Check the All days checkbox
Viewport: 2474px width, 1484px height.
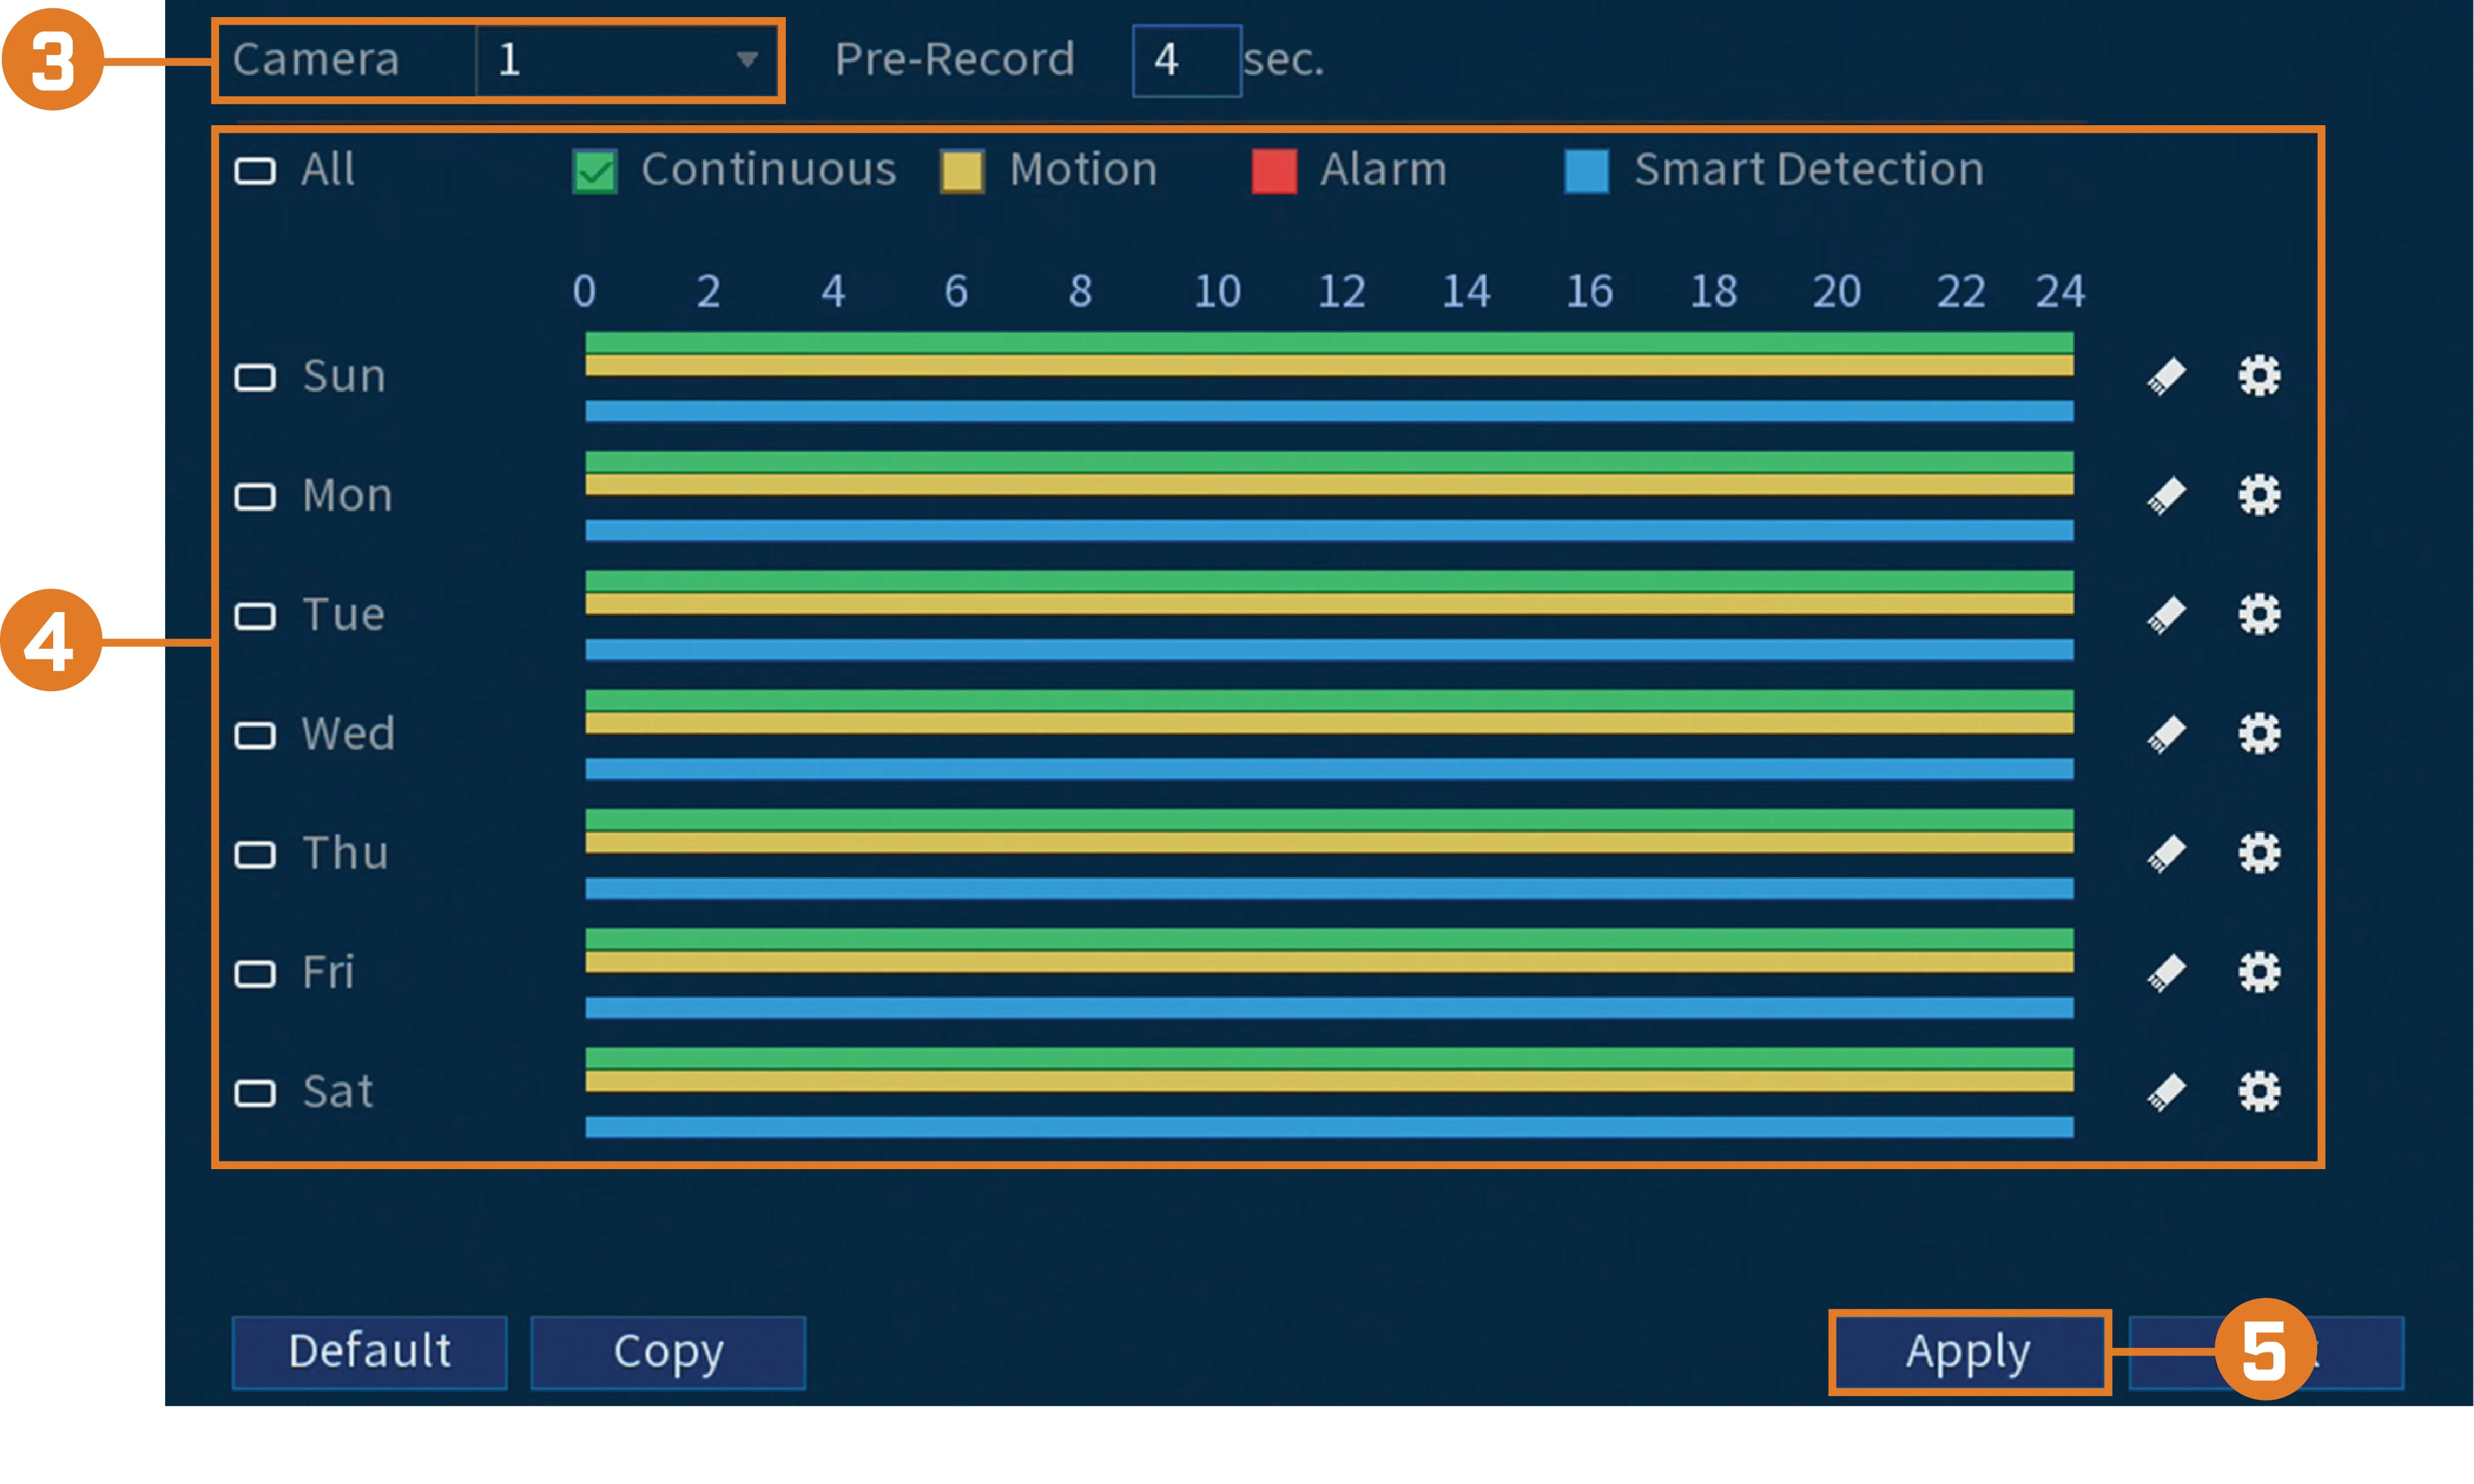pos(255,171)
